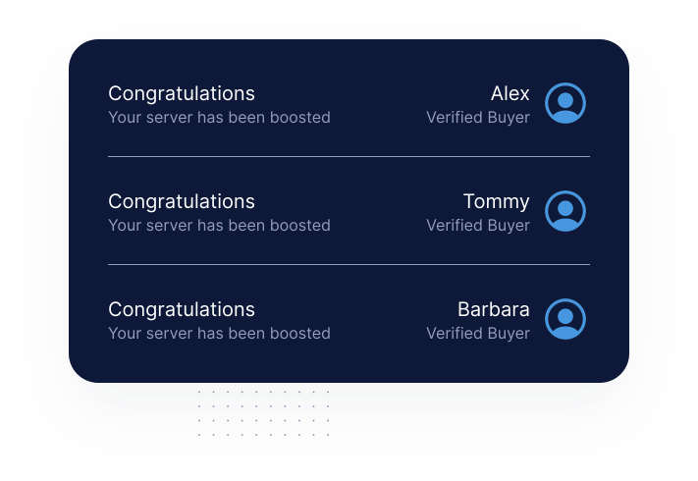Screen dimensions: 698x481
Task: Open the buyer name Tommy
Action: 496,201
